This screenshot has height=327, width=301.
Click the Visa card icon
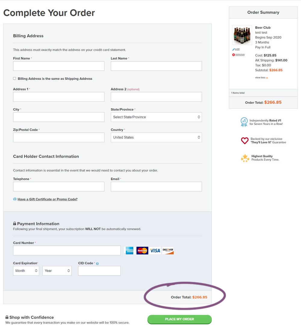155,251
